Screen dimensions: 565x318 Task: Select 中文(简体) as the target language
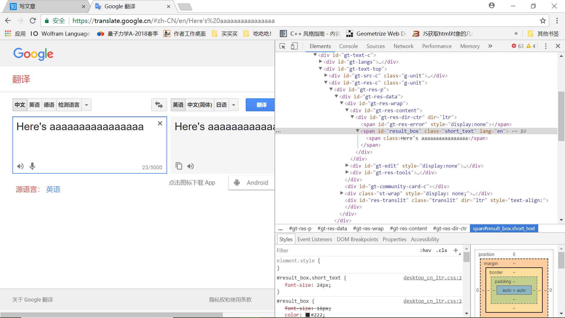point(200,105)
